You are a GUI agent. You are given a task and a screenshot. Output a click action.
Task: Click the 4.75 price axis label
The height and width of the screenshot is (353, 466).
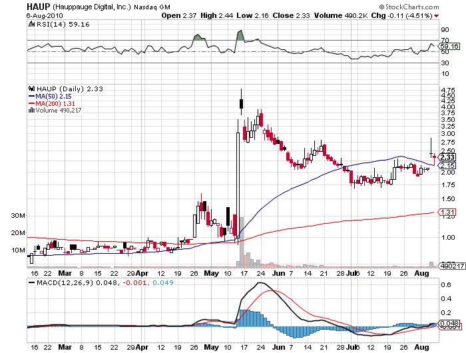click(x=448, y=90)
